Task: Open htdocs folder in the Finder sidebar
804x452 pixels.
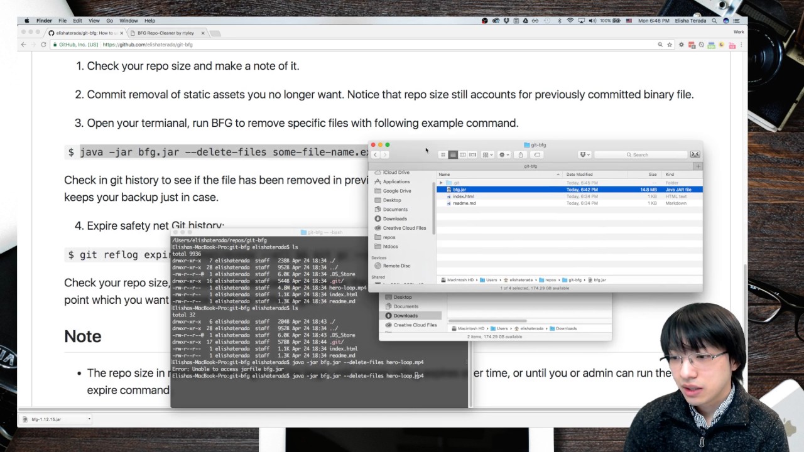Action: 390,247
